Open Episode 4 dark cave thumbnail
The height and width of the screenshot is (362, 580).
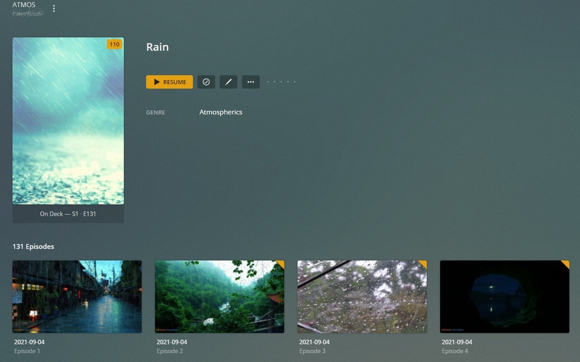(x=505, y=297)
